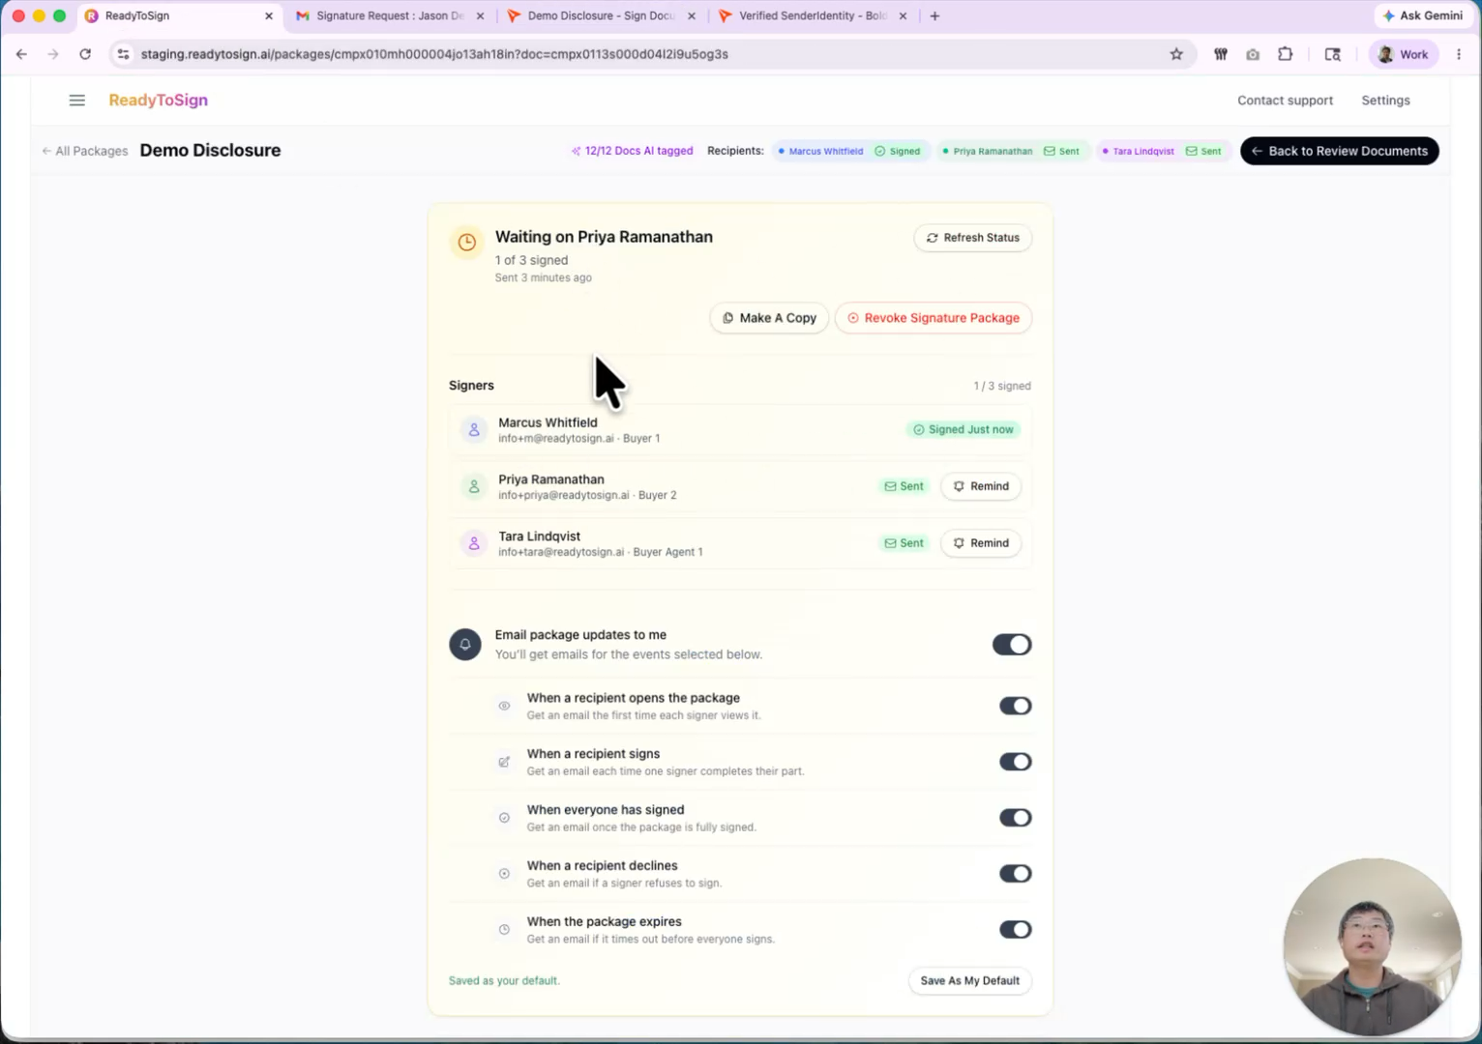Click the bell notification icon

(465, 645)
